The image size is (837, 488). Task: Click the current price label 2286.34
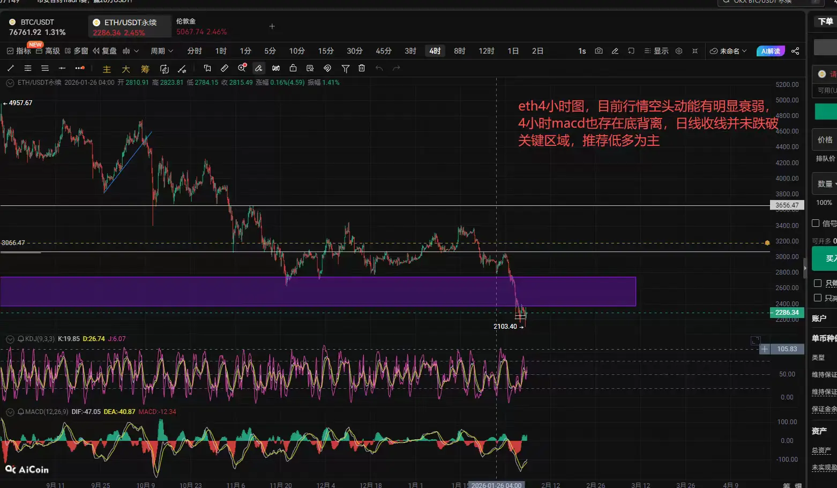787,313
